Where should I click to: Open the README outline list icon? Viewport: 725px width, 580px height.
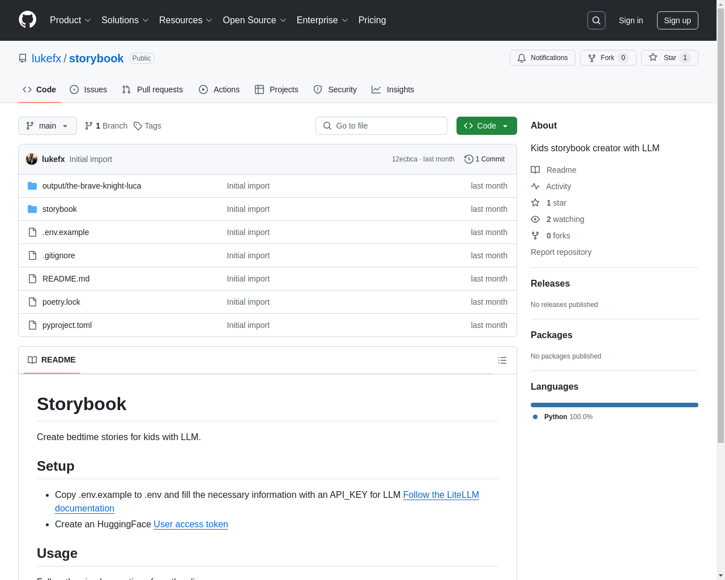502,360
